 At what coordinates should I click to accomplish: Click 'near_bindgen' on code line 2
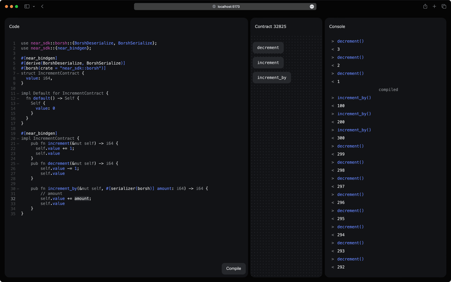[72, 48]
